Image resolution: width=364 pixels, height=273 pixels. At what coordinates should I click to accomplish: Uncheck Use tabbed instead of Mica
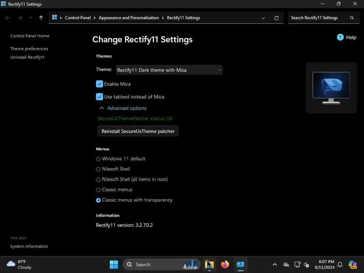(x=100, y=97)
